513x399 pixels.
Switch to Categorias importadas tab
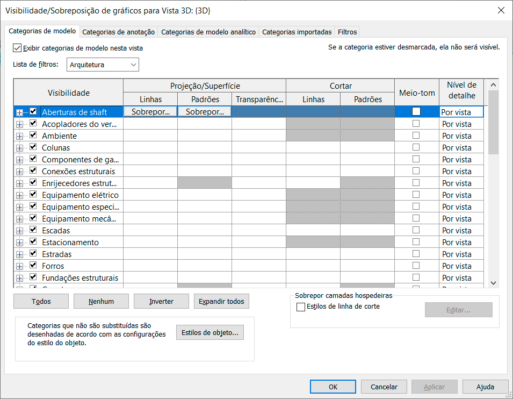297,32
